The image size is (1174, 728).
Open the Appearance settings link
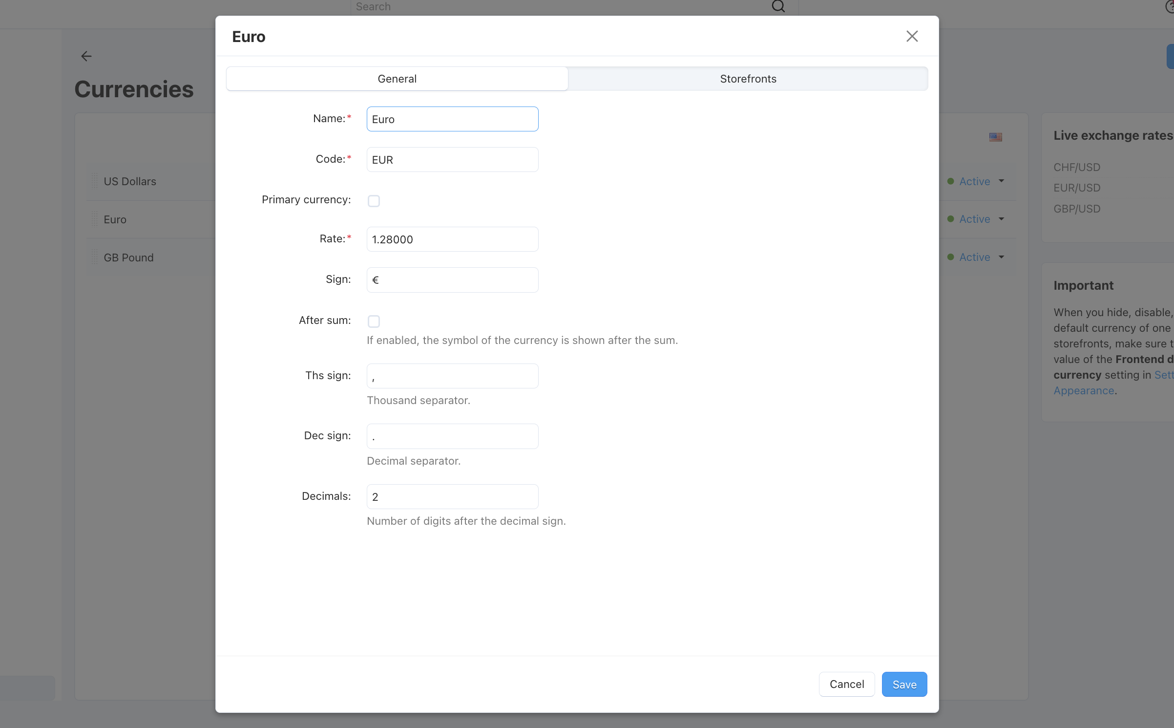[1084, 390]
